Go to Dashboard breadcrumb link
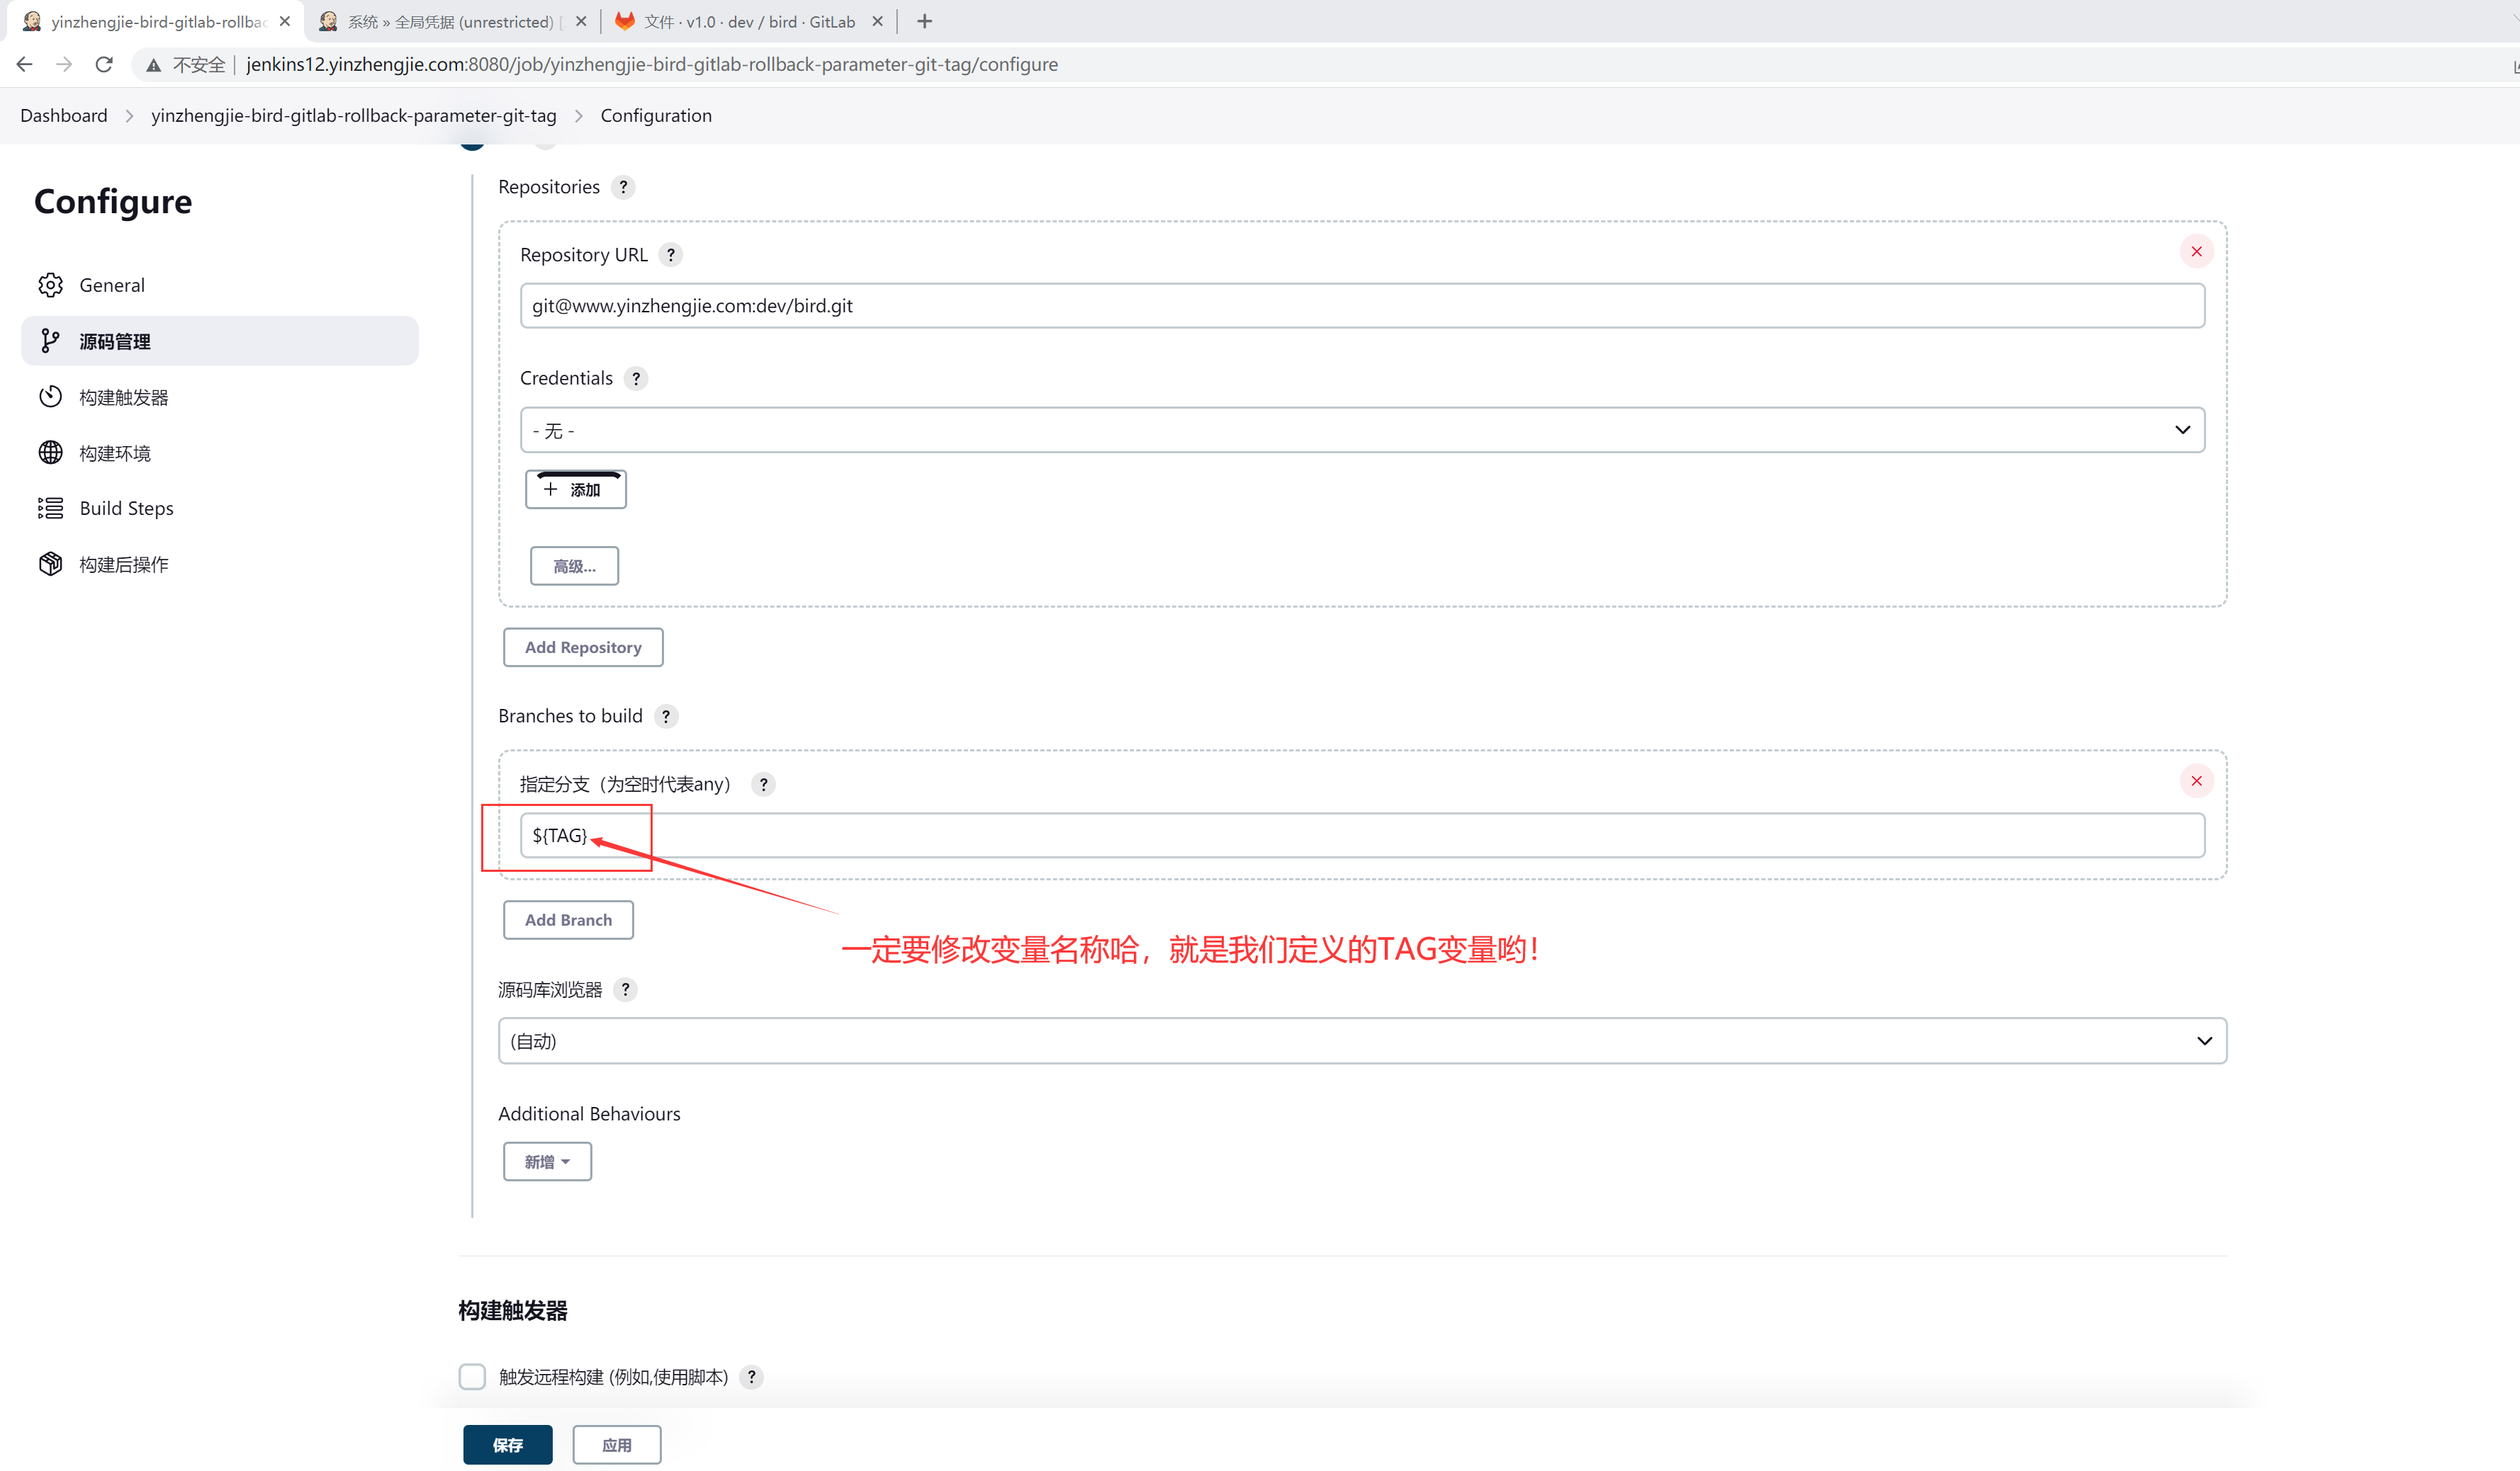Screen dimensions: 2520x1471 coord(63,115)
